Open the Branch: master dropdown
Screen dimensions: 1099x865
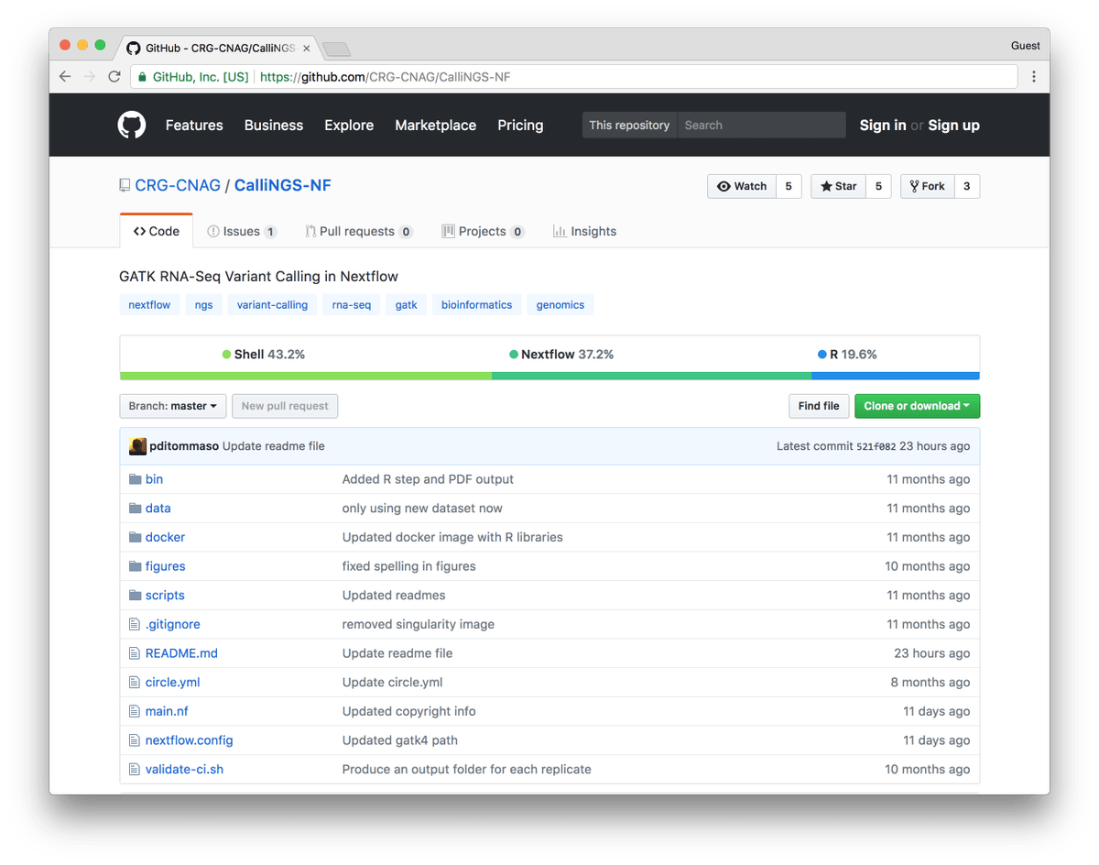(x=172, y=406)
